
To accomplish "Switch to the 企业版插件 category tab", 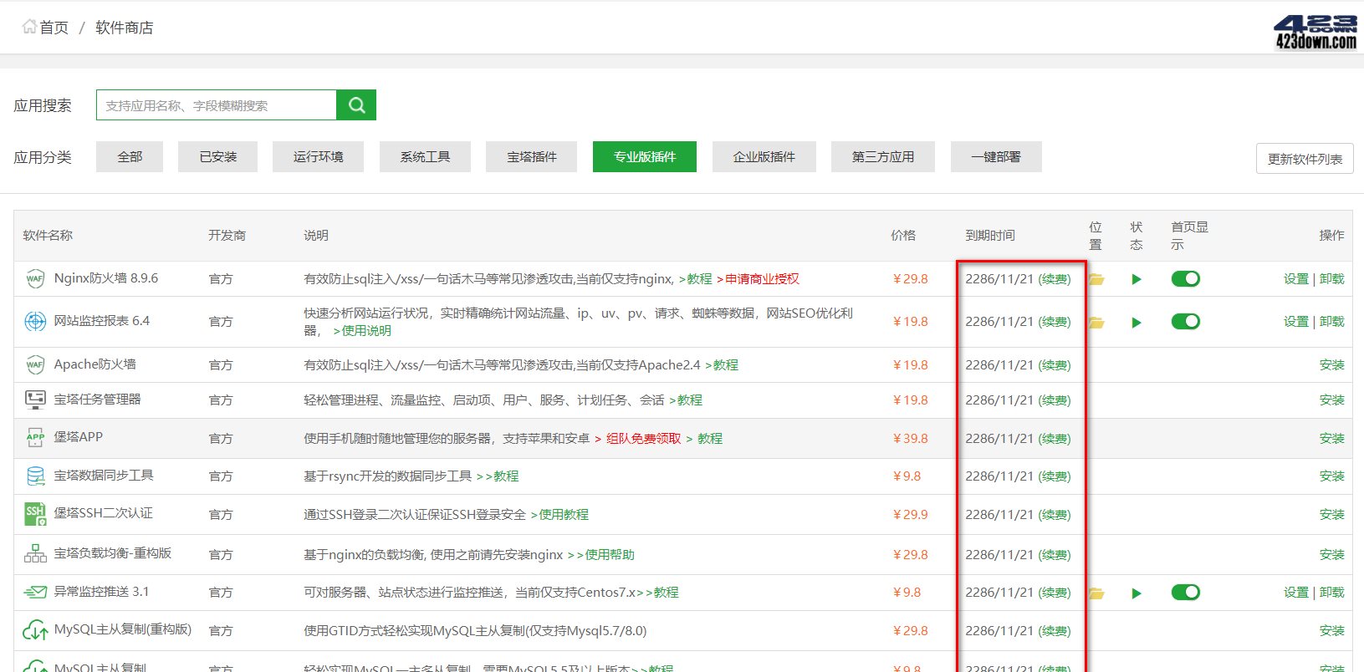I will pyautogui.click(x=764, y=157).
